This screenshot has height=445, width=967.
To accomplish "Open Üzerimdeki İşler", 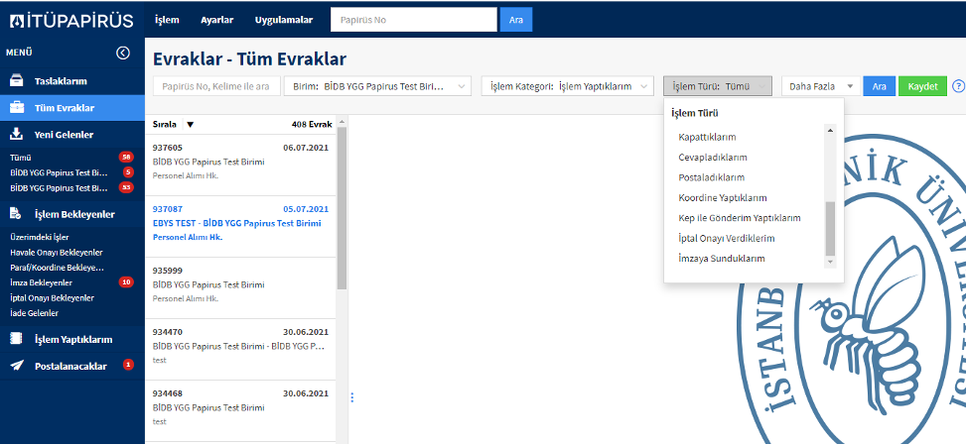I will point(40,237).
